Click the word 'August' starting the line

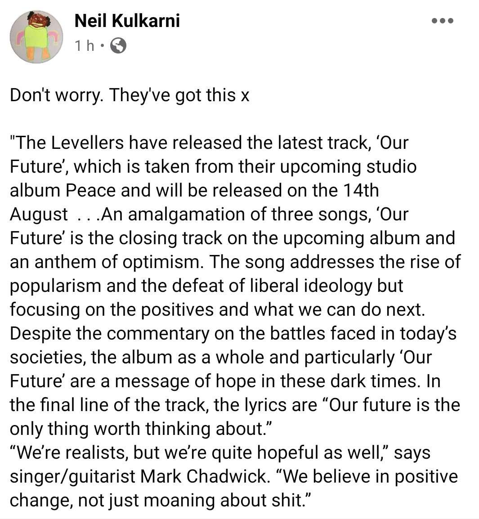click(x=39, y=215)
